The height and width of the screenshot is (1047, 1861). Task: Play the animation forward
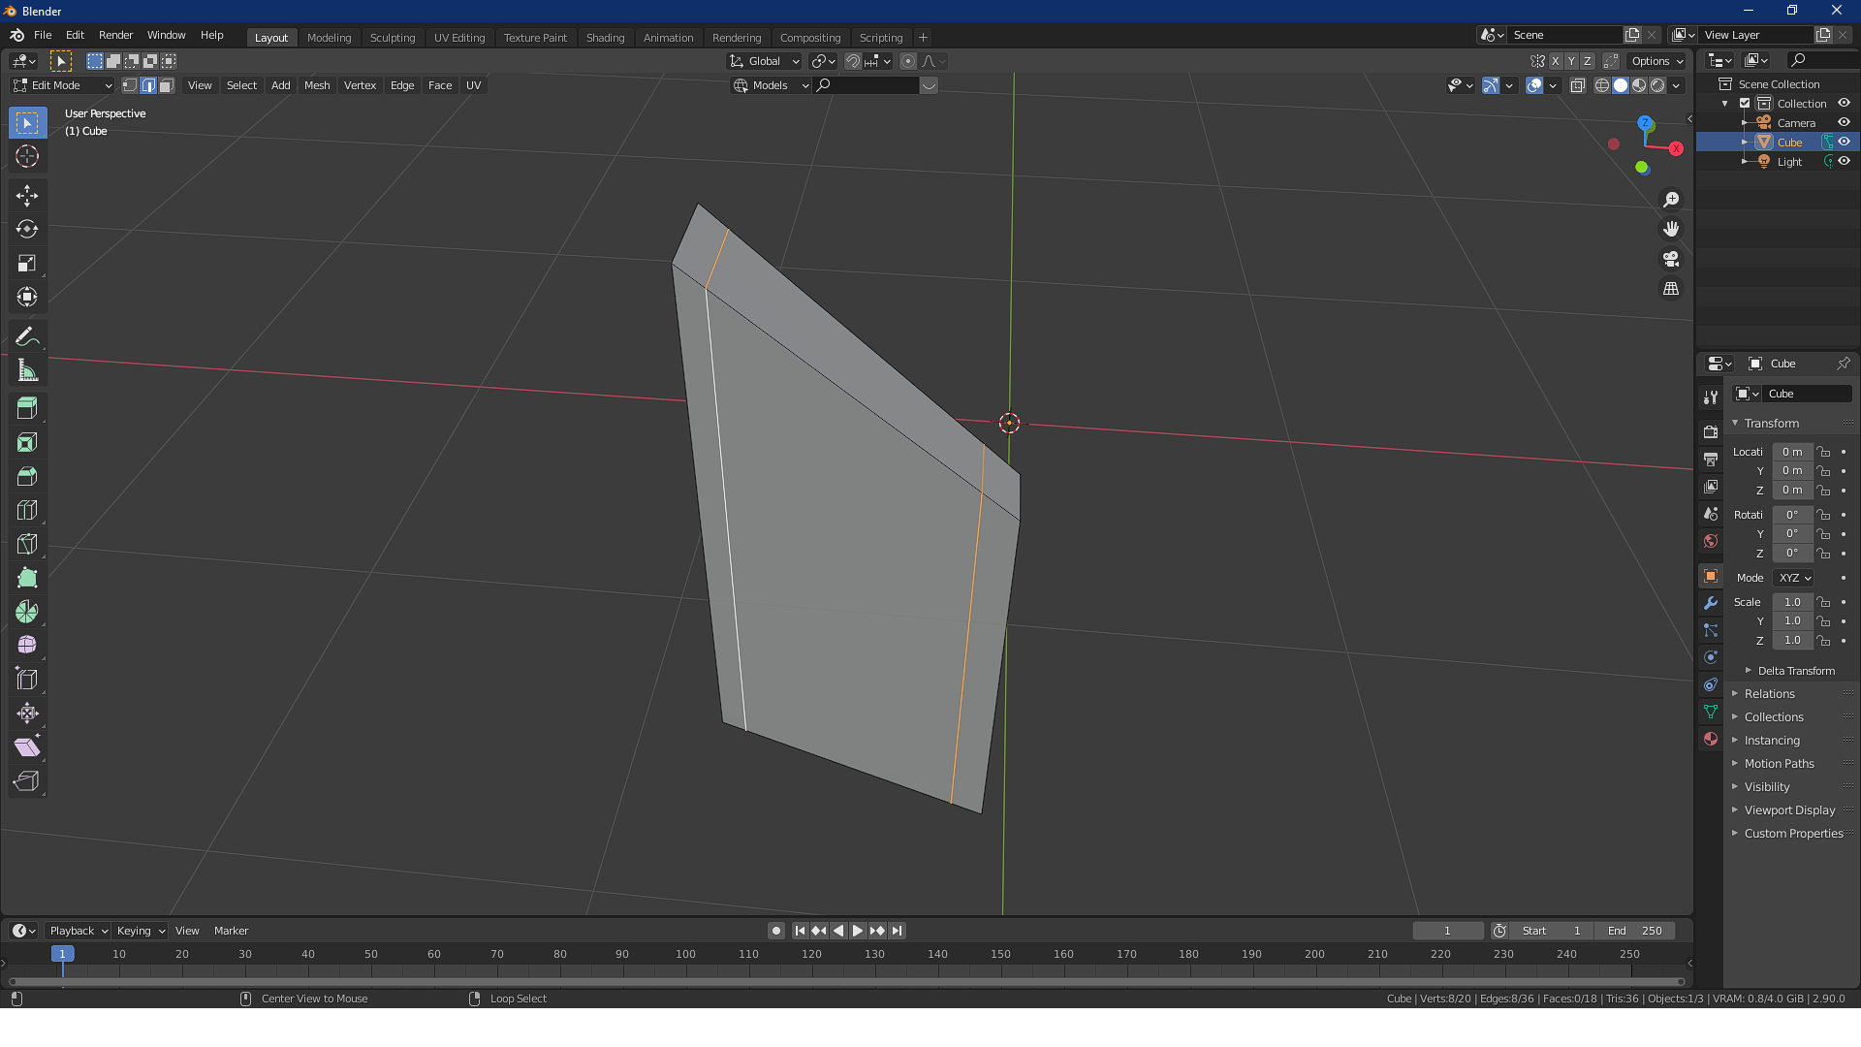point(858,931)
